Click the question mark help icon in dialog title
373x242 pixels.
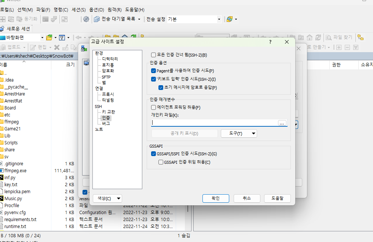270,42
